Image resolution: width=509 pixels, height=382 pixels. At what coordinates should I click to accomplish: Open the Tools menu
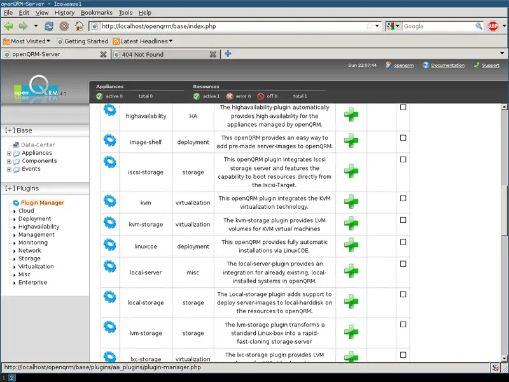[x=125, y=13]
